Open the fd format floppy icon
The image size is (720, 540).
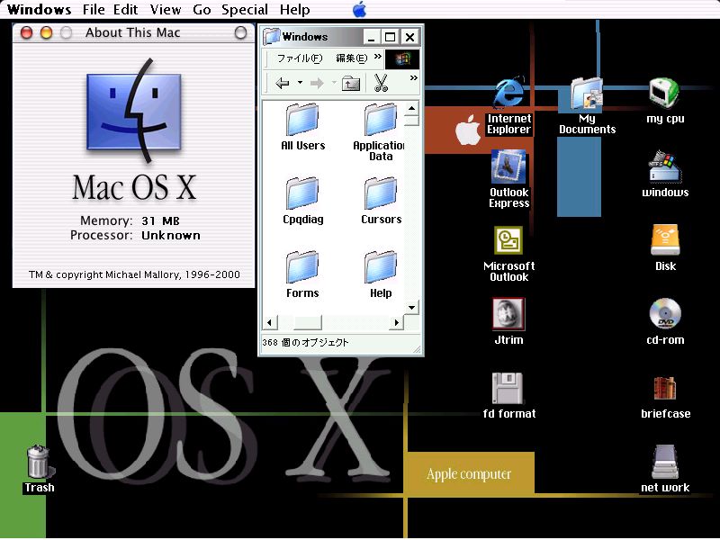(508, 389)
